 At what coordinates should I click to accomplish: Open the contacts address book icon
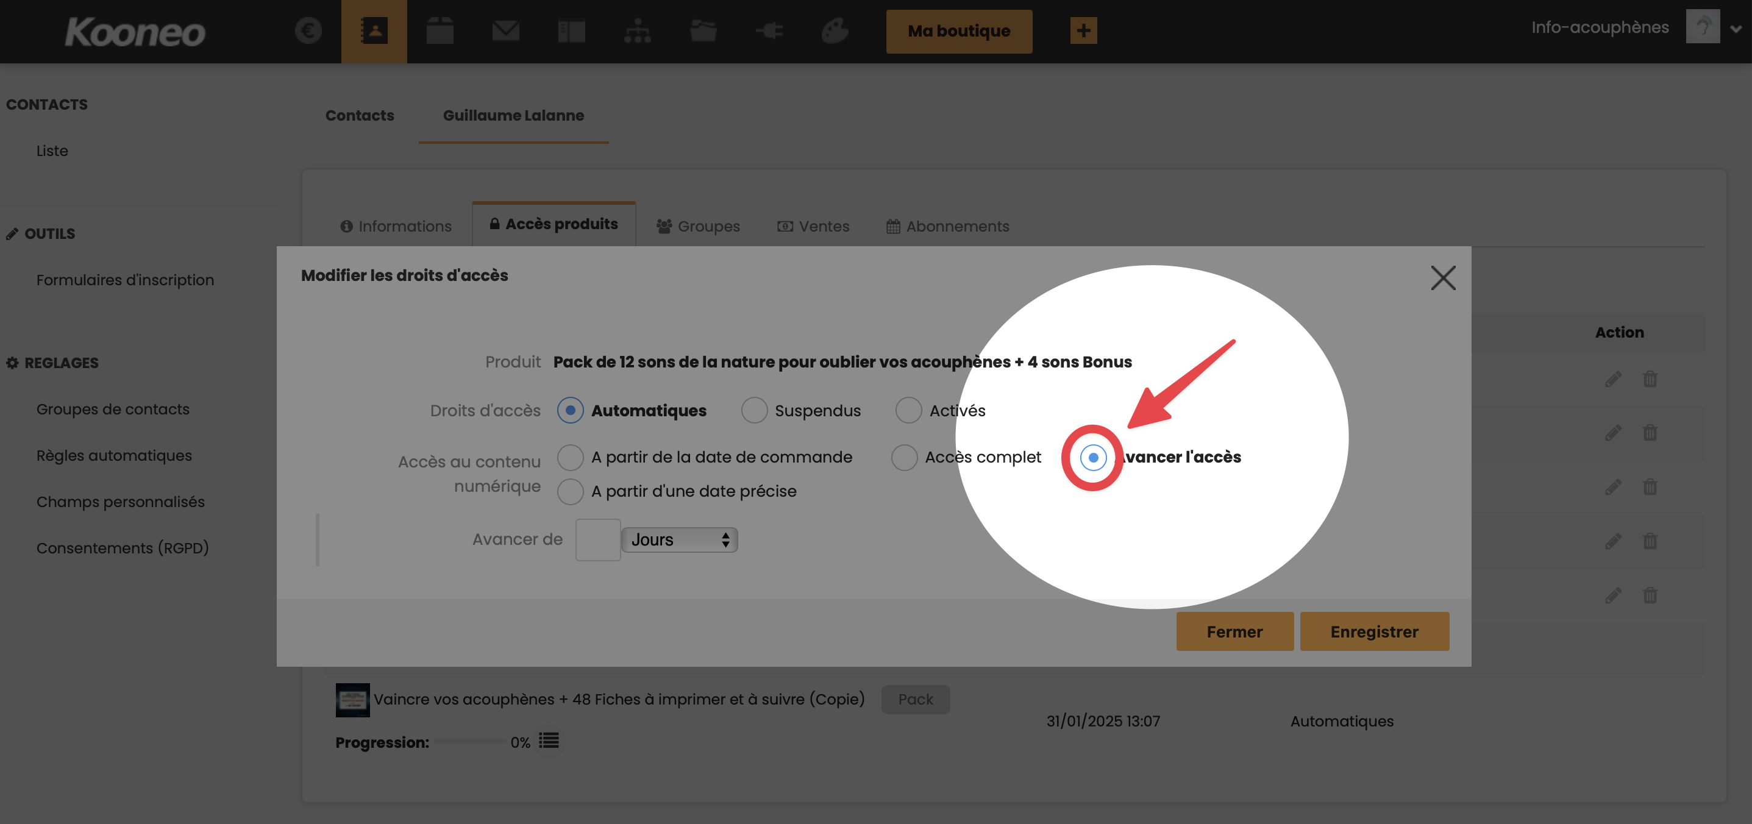click(x=374, y=30)
